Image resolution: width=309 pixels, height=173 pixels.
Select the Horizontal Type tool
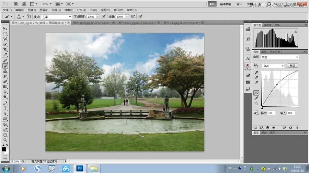[x=5, y=108]
